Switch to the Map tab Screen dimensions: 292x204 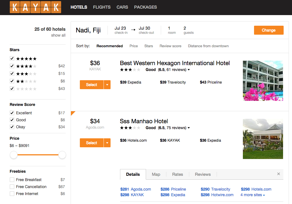(156, 174)
